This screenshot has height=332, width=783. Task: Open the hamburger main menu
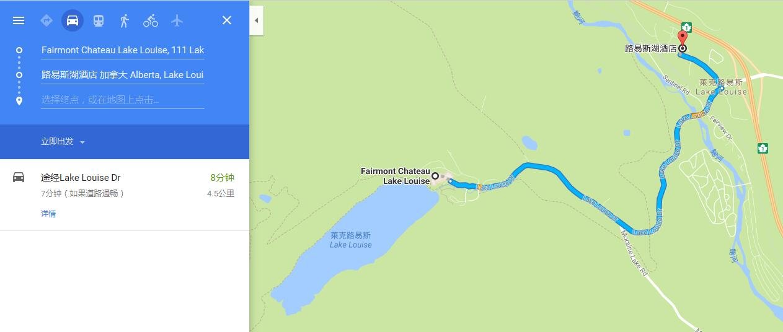[x=19, y=20]
